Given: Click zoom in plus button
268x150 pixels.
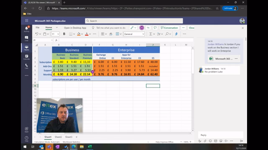Looking at the screenshot, I should pos(191,142).
